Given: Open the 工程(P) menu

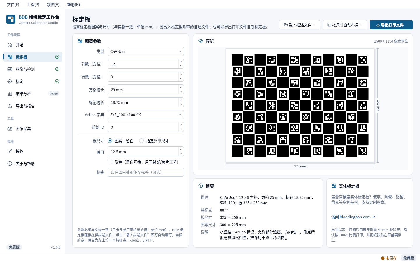Looking at the screenshot, I should coord(33,5).
